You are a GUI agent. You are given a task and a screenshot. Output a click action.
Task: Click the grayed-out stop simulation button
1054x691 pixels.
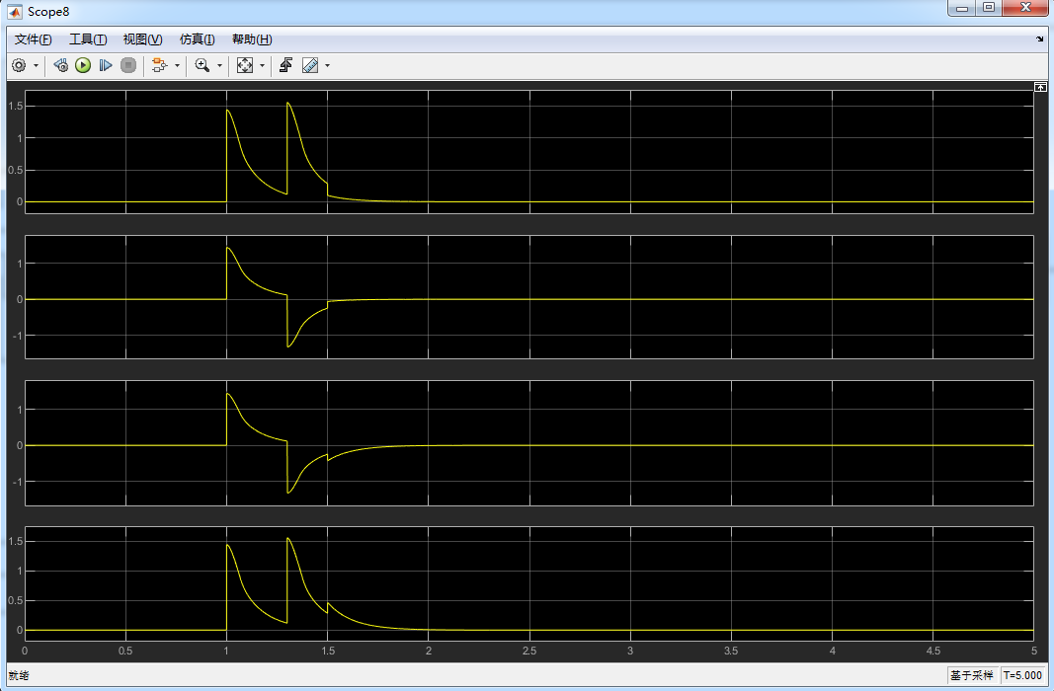pyautogui.click(x=128, y=65)
